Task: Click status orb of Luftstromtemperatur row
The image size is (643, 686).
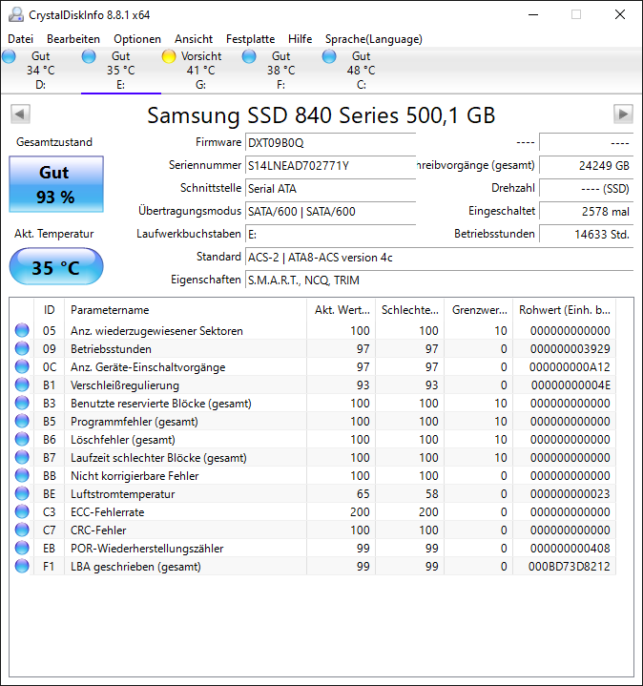Action: pyautogui.click(x=22, y=494)
